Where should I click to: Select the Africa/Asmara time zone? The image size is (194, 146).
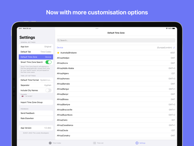pos(116,79)
